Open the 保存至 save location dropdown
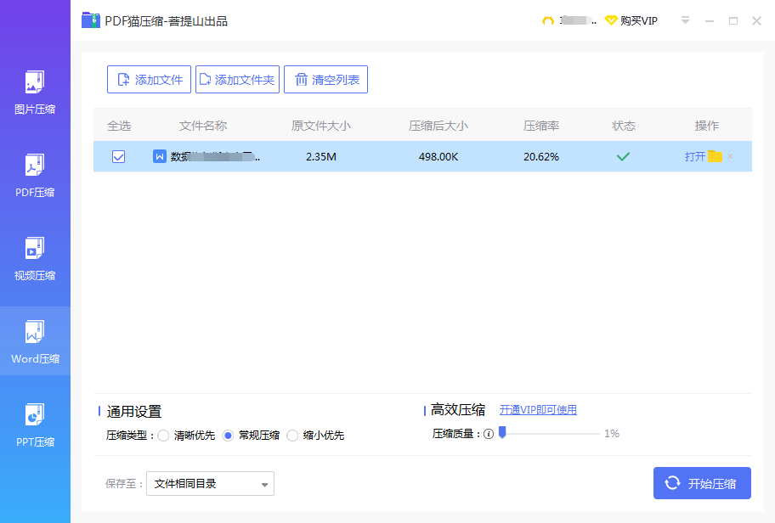775x523 pixels. [x=210, y=483]
